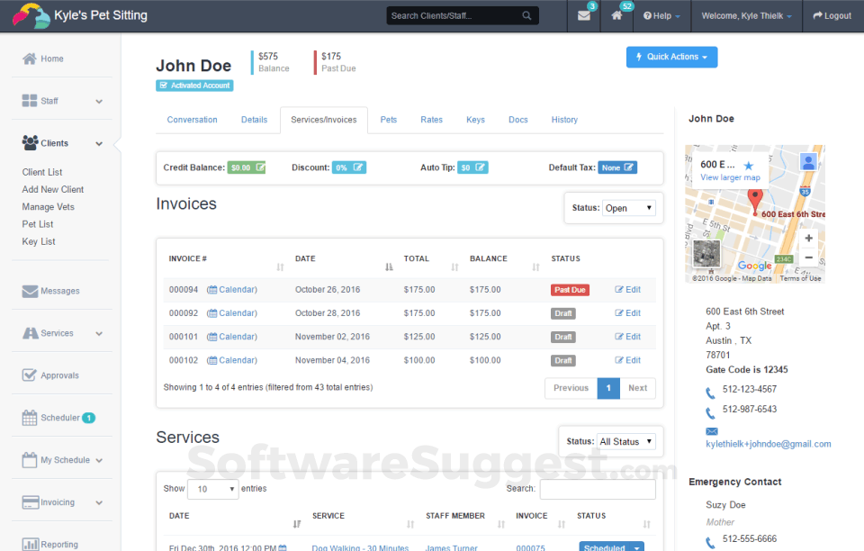Change the show entries count dropdown

click(212, 489)
